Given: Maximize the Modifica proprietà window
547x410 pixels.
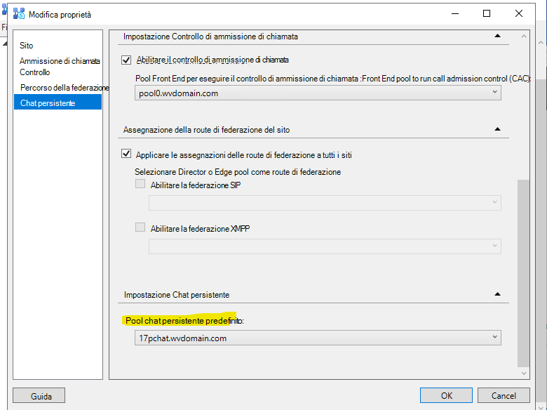Looking at the screenshot, I should pyautogui.click(x=487, y=13).
